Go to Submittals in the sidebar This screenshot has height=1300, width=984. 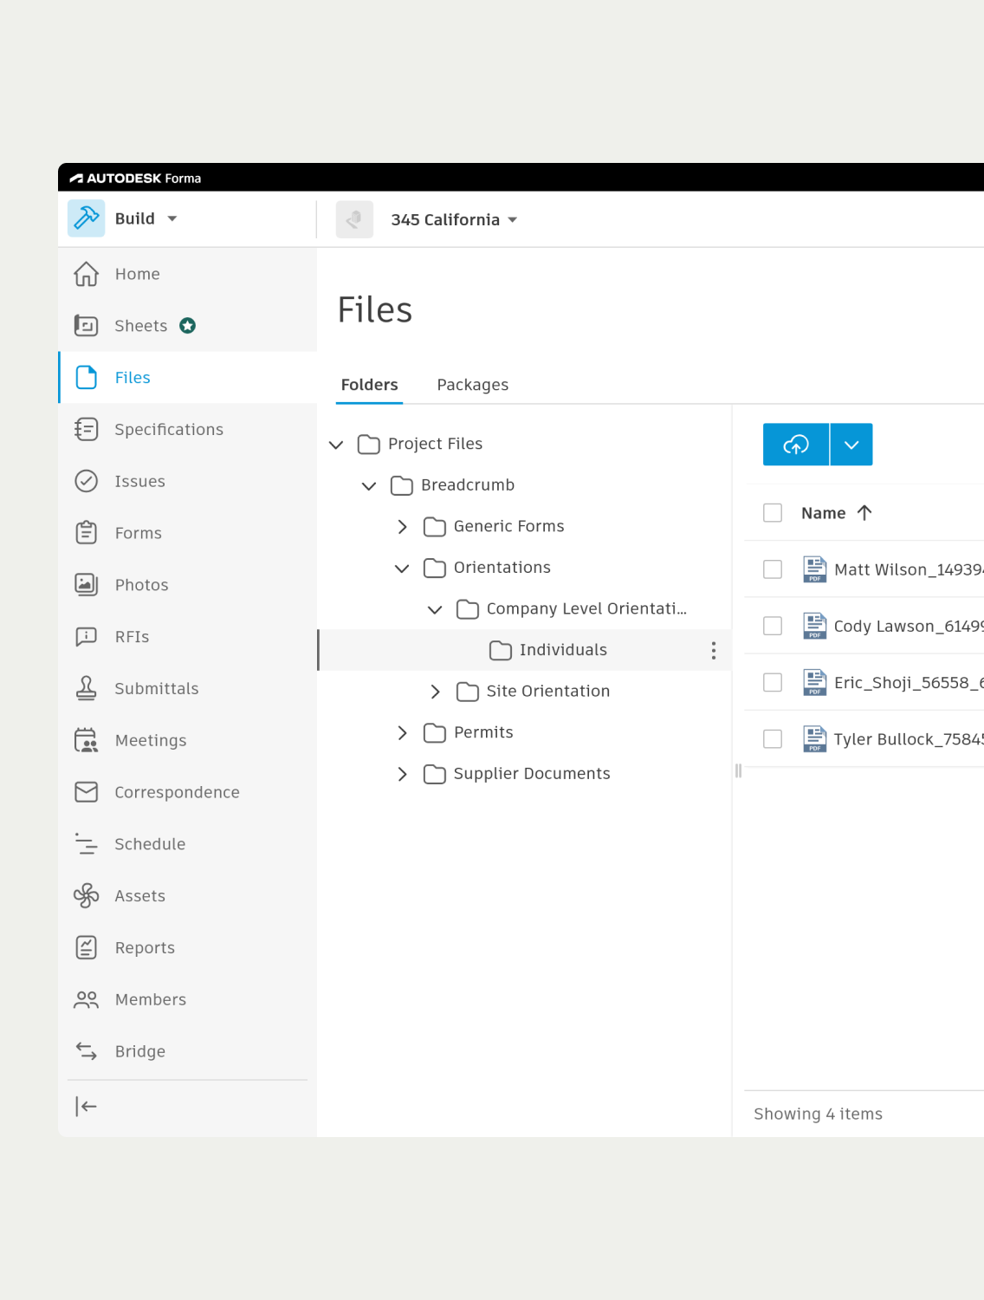coord(187,688)
